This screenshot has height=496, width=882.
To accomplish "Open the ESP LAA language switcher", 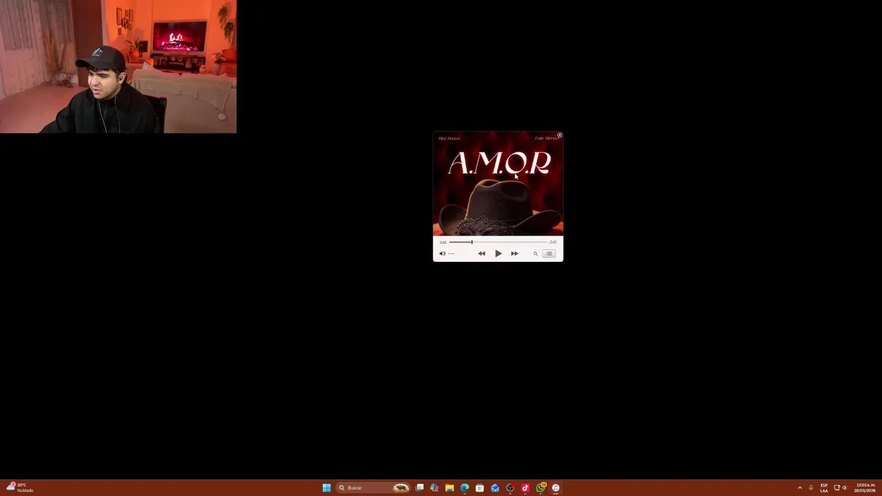I will (824, 488).
